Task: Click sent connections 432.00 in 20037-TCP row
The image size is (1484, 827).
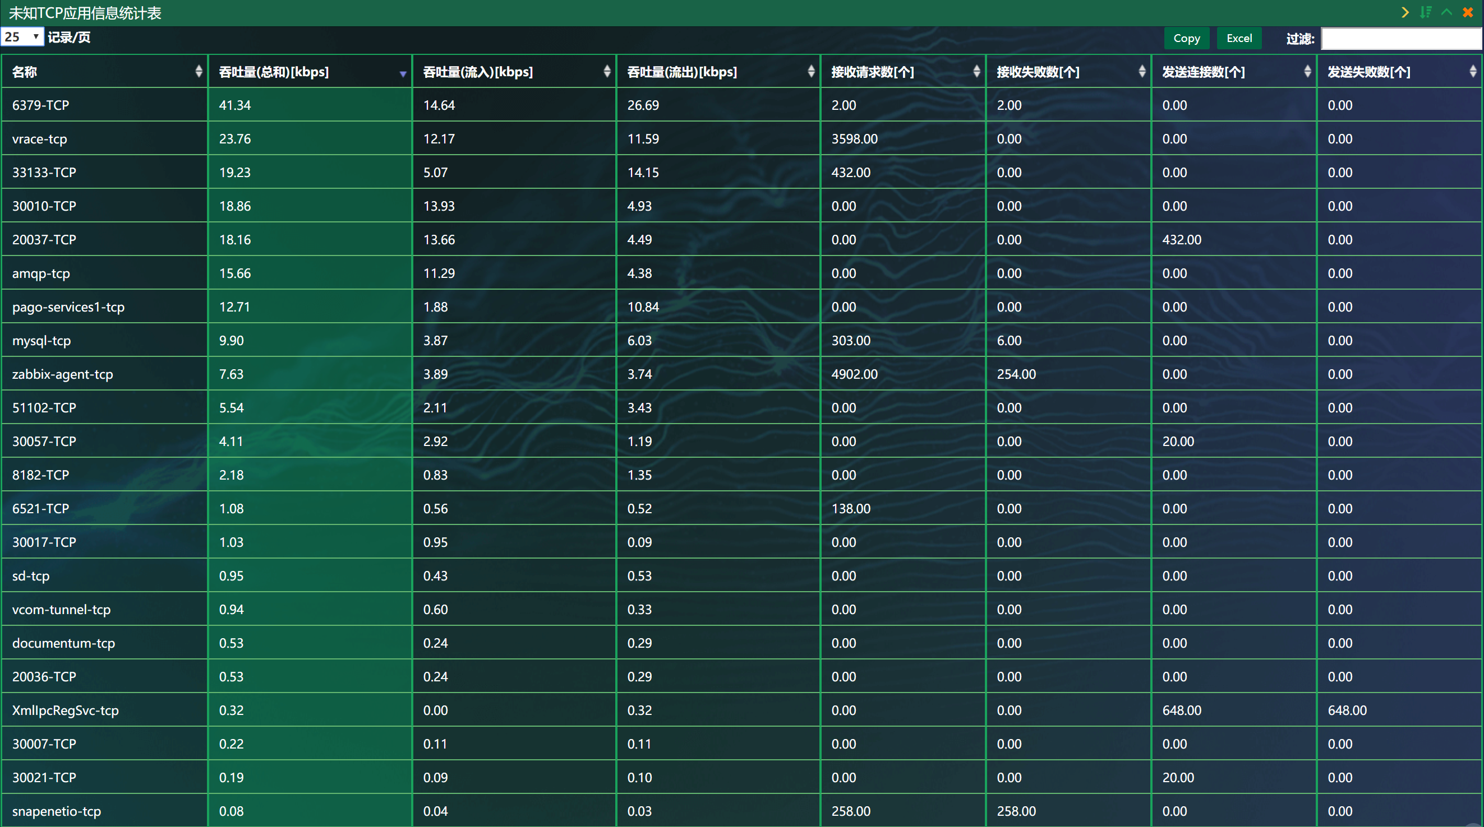Action: coord(1182,239)
